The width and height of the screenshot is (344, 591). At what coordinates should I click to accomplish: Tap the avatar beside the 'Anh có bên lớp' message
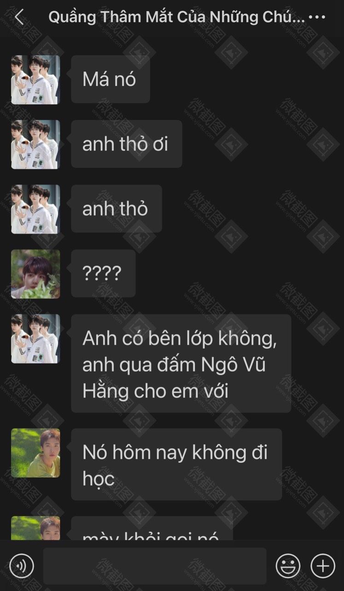[x=35, y=339]
